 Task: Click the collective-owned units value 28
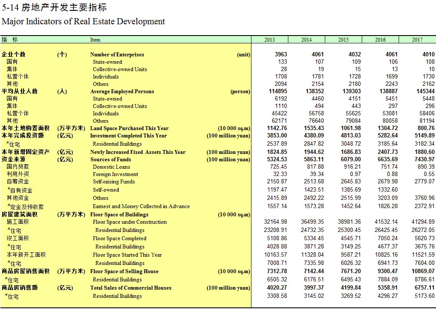[284, 69]
